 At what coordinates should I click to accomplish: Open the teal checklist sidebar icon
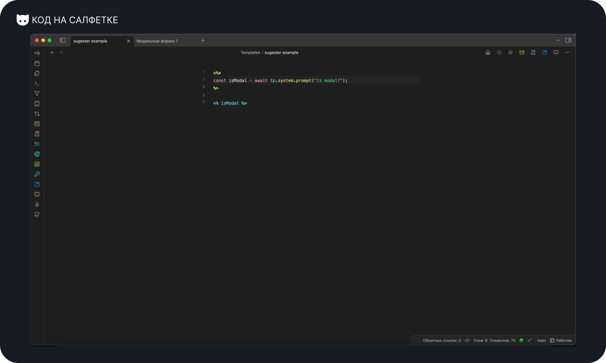point(37,144)
